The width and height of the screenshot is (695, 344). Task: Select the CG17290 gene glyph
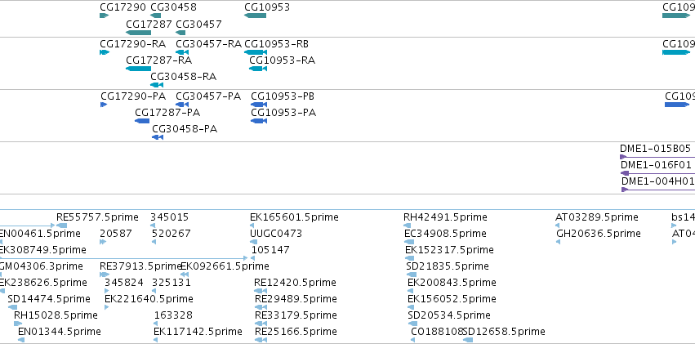pyautogui.click(x=105, y=16)
